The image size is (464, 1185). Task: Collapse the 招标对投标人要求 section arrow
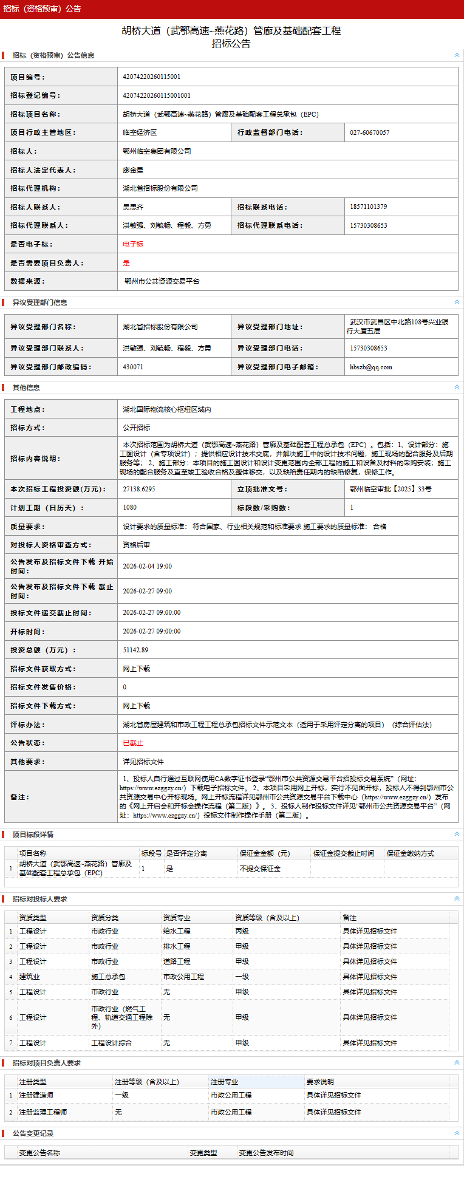point(457,899)
